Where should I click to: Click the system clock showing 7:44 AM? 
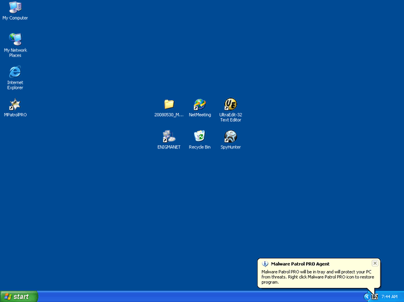click(x=389, y=296)
